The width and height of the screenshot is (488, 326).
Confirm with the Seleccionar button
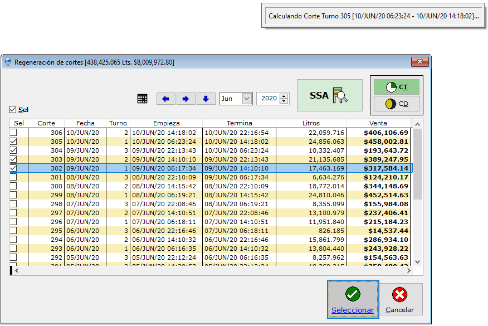353,300
